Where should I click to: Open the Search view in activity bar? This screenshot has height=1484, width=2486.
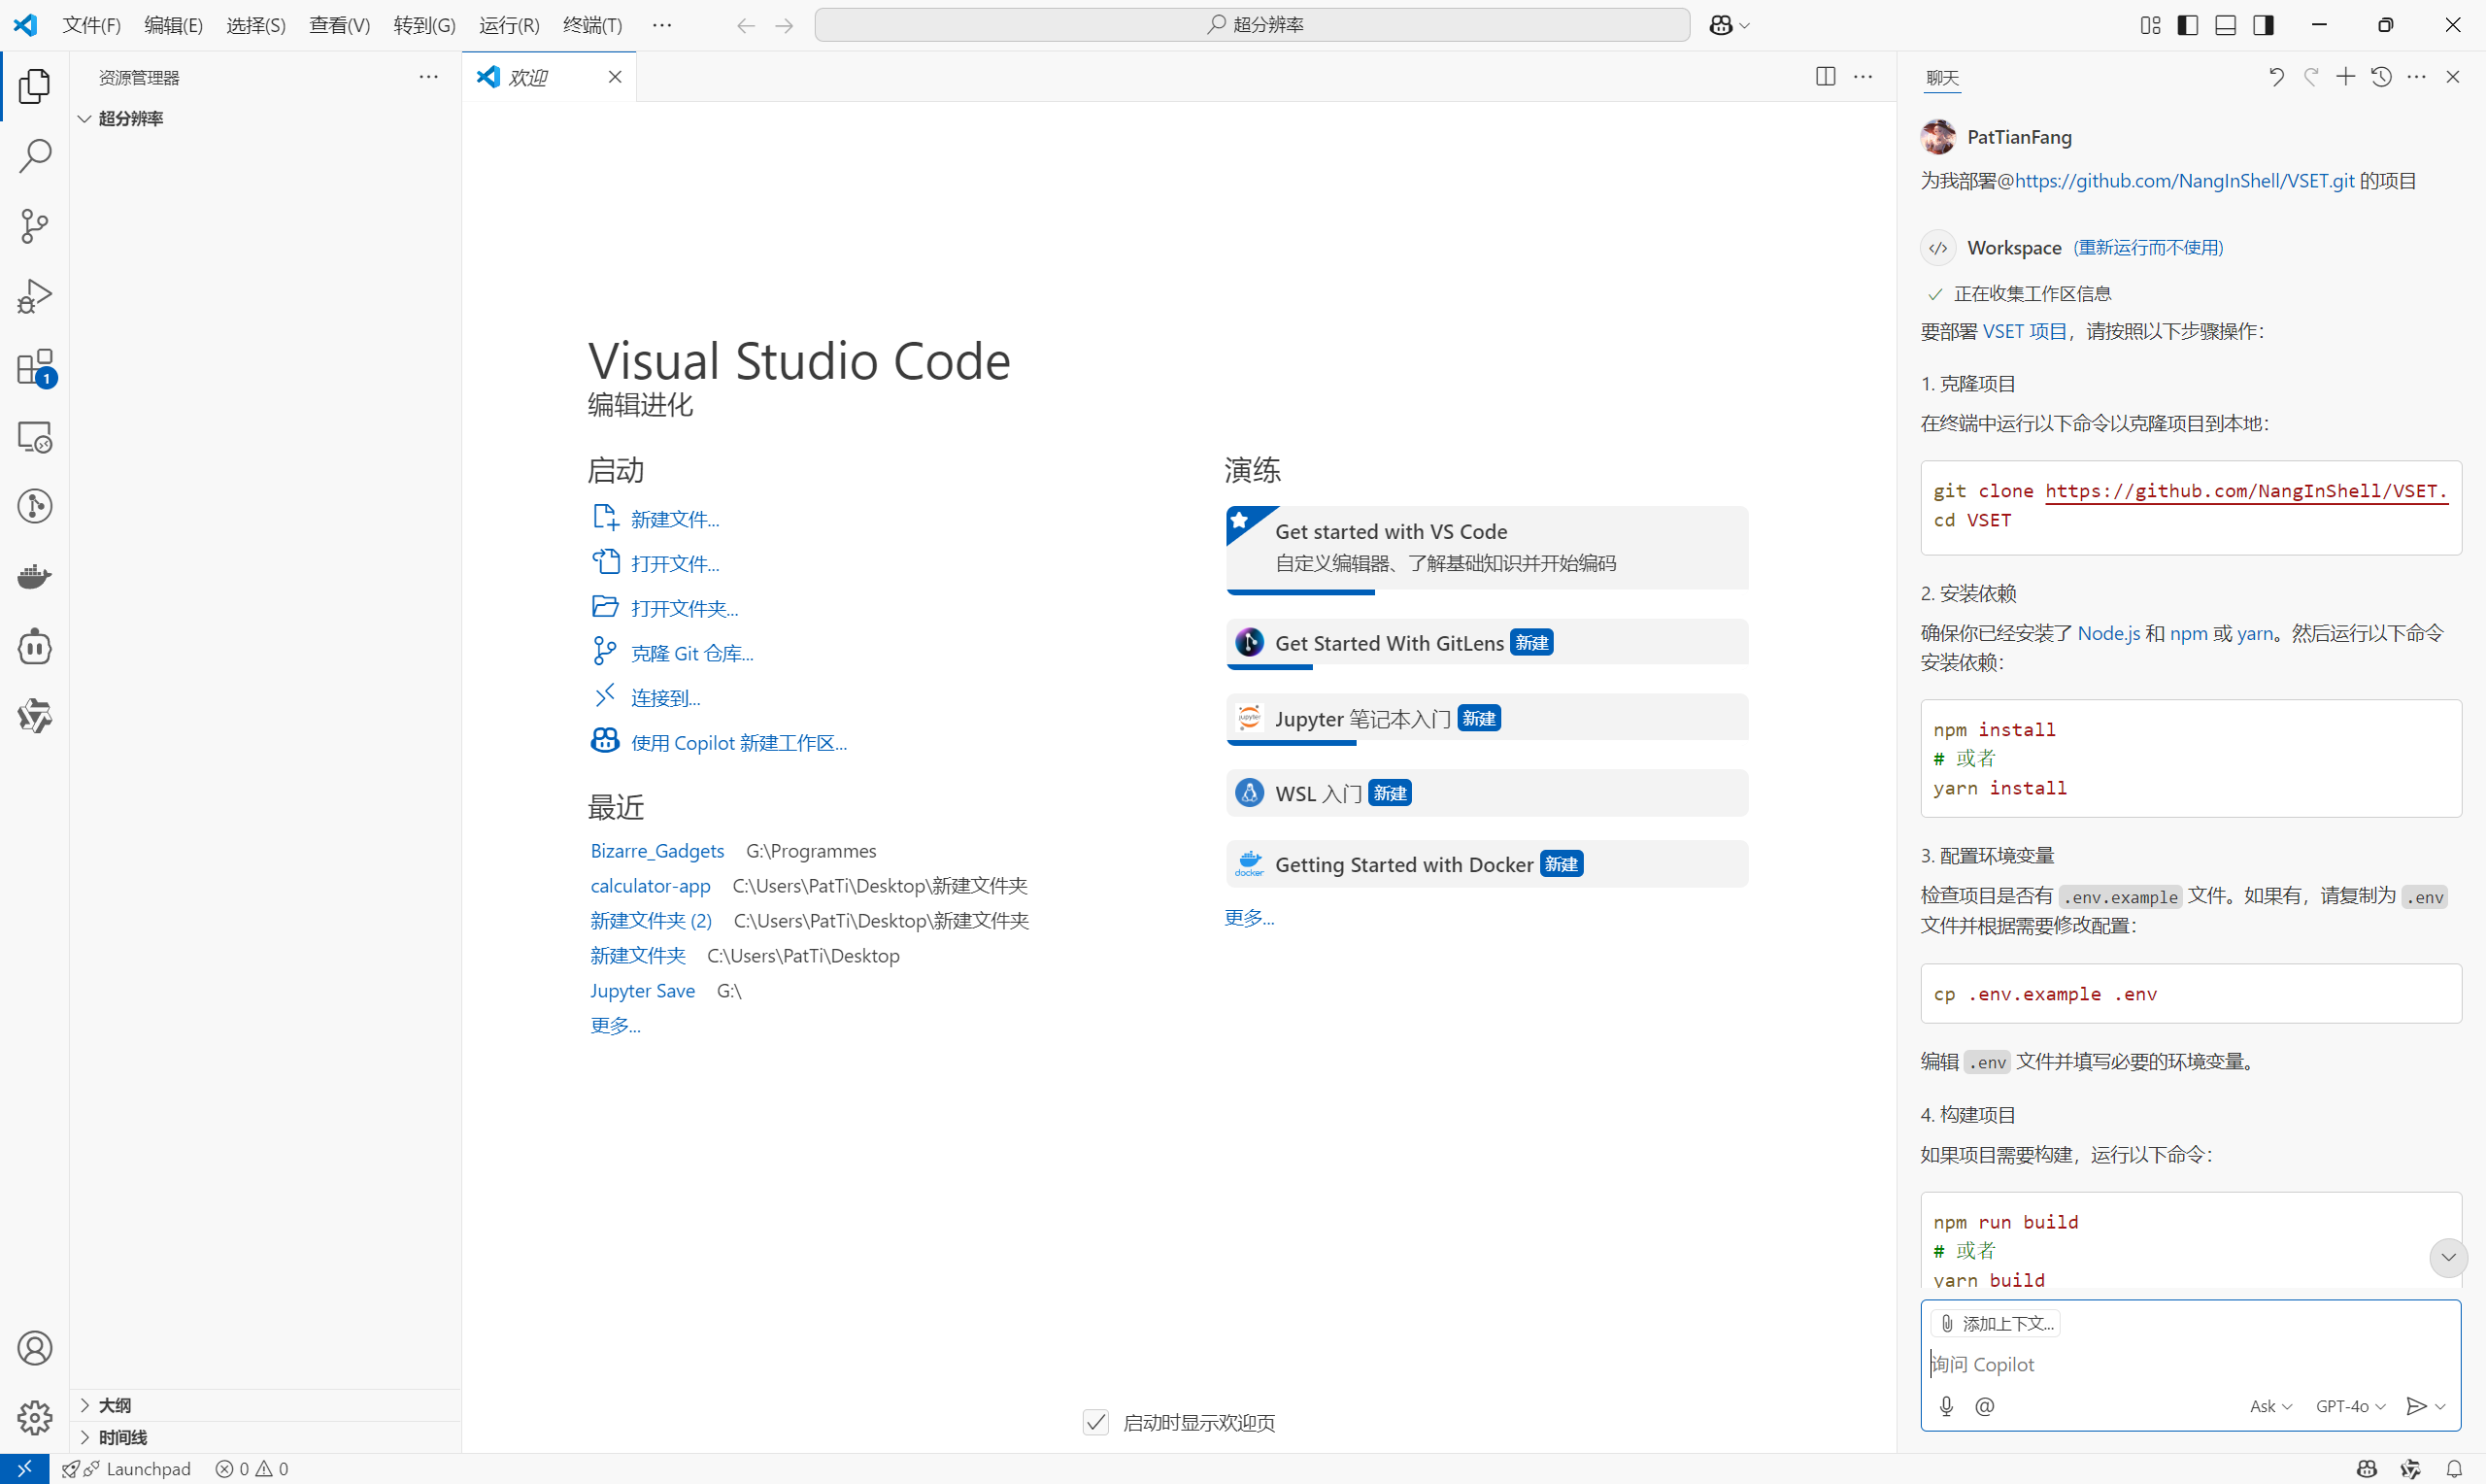(x=34, y=156)
